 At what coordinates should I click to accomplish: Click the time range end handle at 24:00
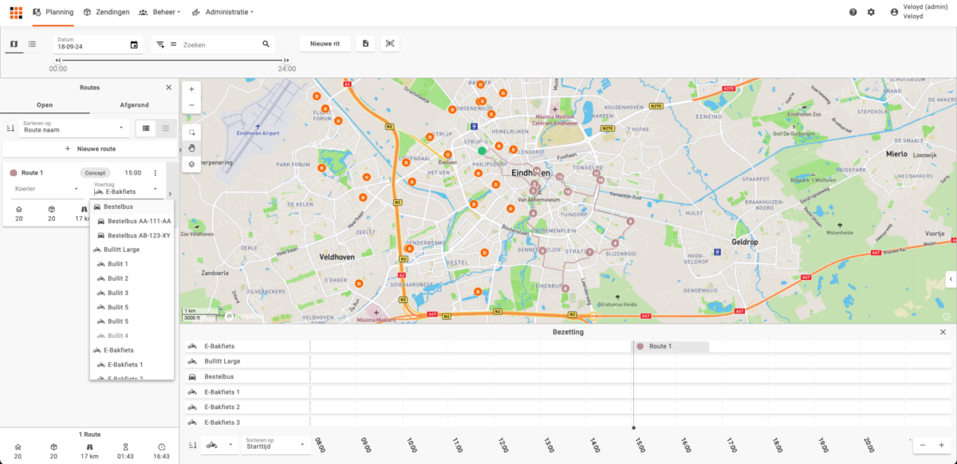286,60
